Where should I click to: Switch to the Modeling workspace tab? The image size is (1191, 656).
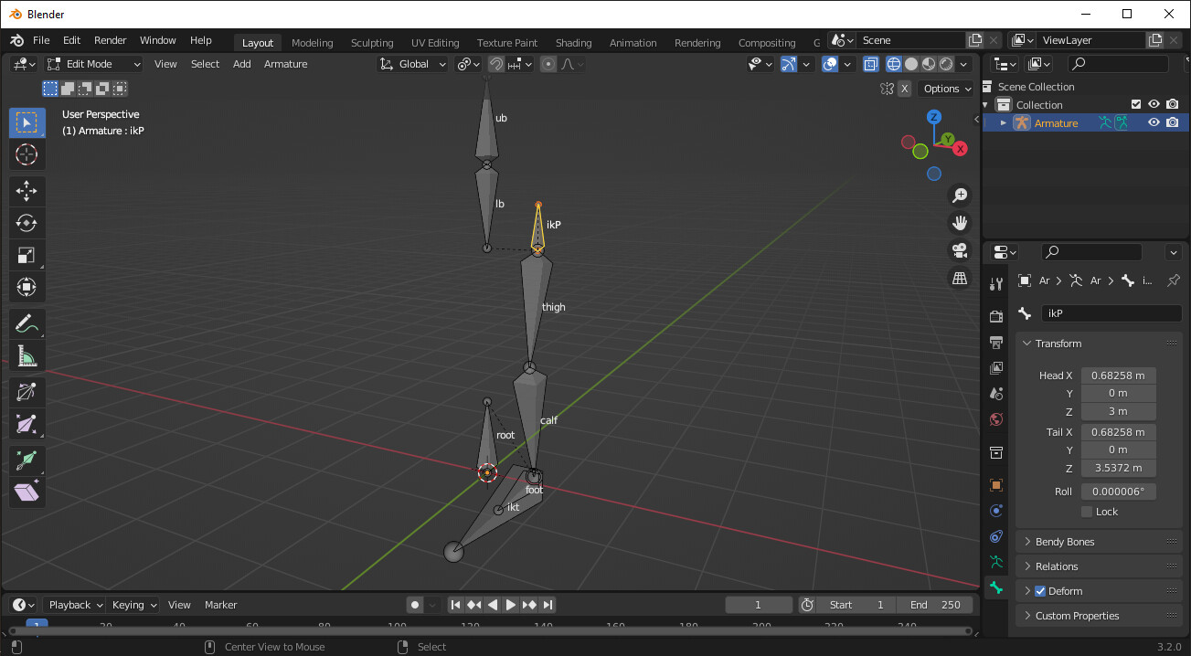coord(313,43)
